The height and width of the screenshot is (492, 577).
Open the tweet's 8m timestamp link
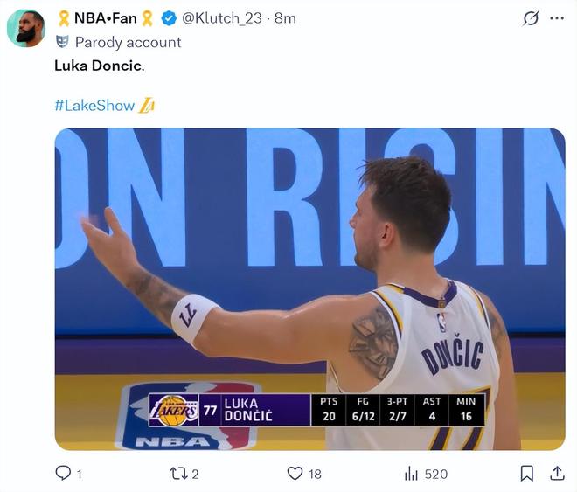(285, 18)
